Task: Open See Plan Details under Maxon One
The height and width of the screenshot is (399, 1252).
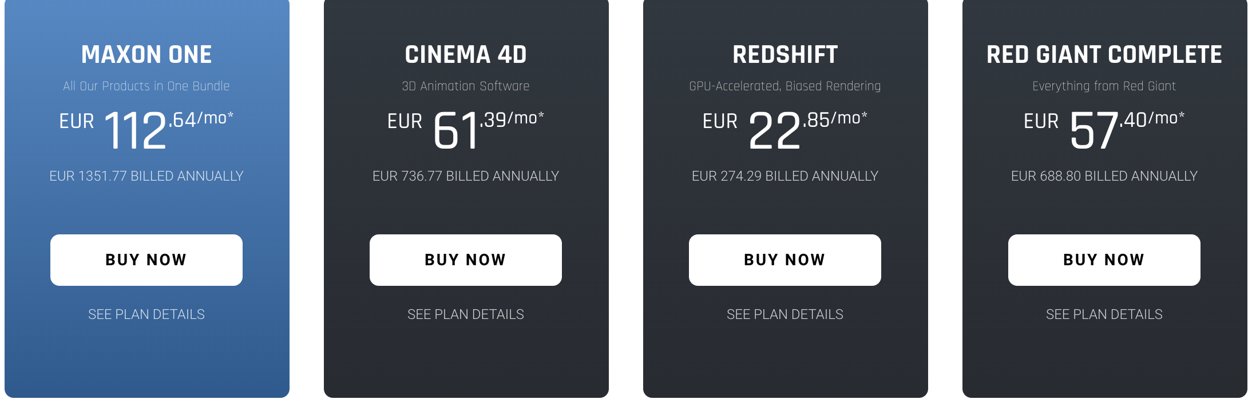Action: tap(146, 314)
